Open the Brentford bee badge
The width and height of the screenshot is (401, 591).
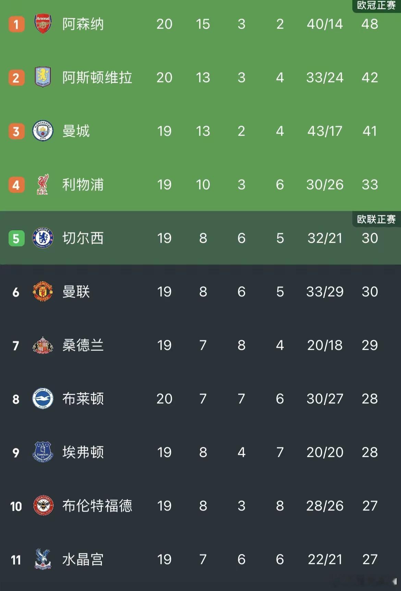43,506
